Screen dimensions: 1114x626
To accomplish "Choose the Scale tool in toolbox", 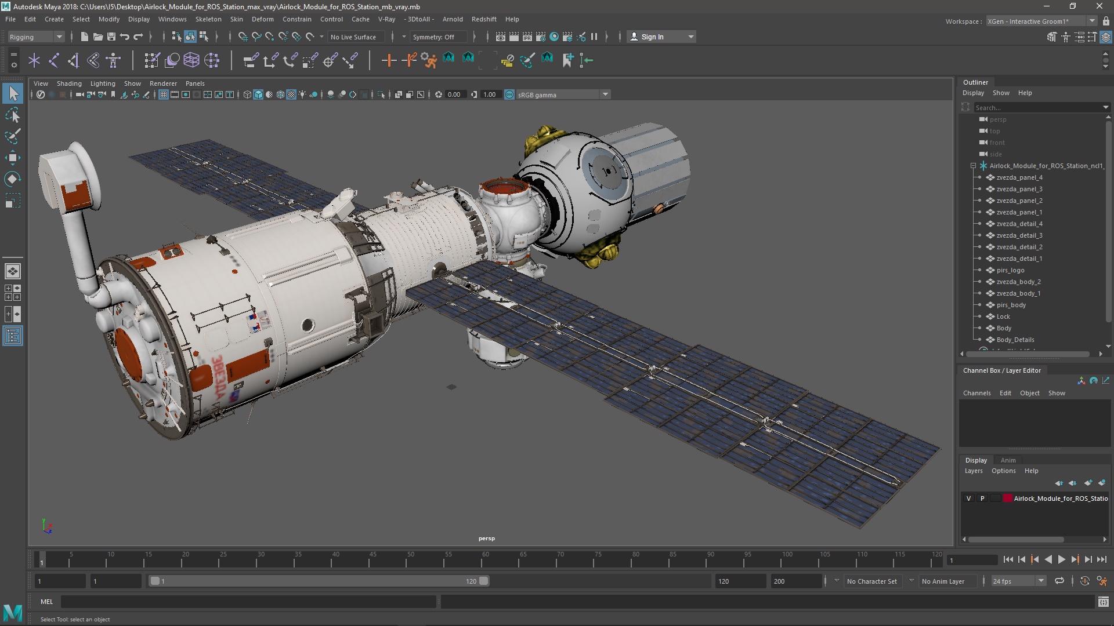I will (13, 201).
